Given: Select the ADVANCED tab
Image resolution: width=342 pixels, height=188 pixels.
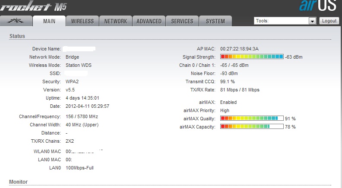Looking at the screenshot, I should pos(149,21).
